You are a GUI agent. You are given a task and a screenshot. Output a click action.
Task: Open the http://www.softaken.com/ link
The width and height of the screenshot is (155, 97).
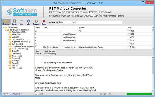click(x=12, y=94)
